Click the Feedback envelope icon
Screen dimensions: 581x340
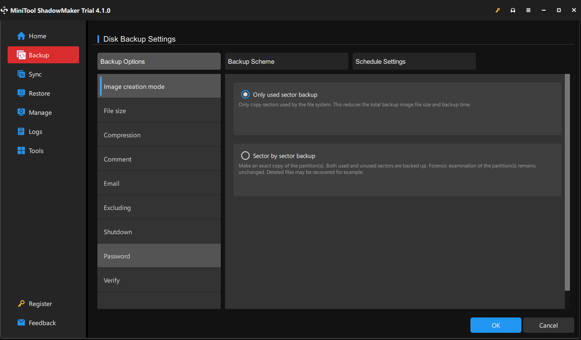click(21, 323)
